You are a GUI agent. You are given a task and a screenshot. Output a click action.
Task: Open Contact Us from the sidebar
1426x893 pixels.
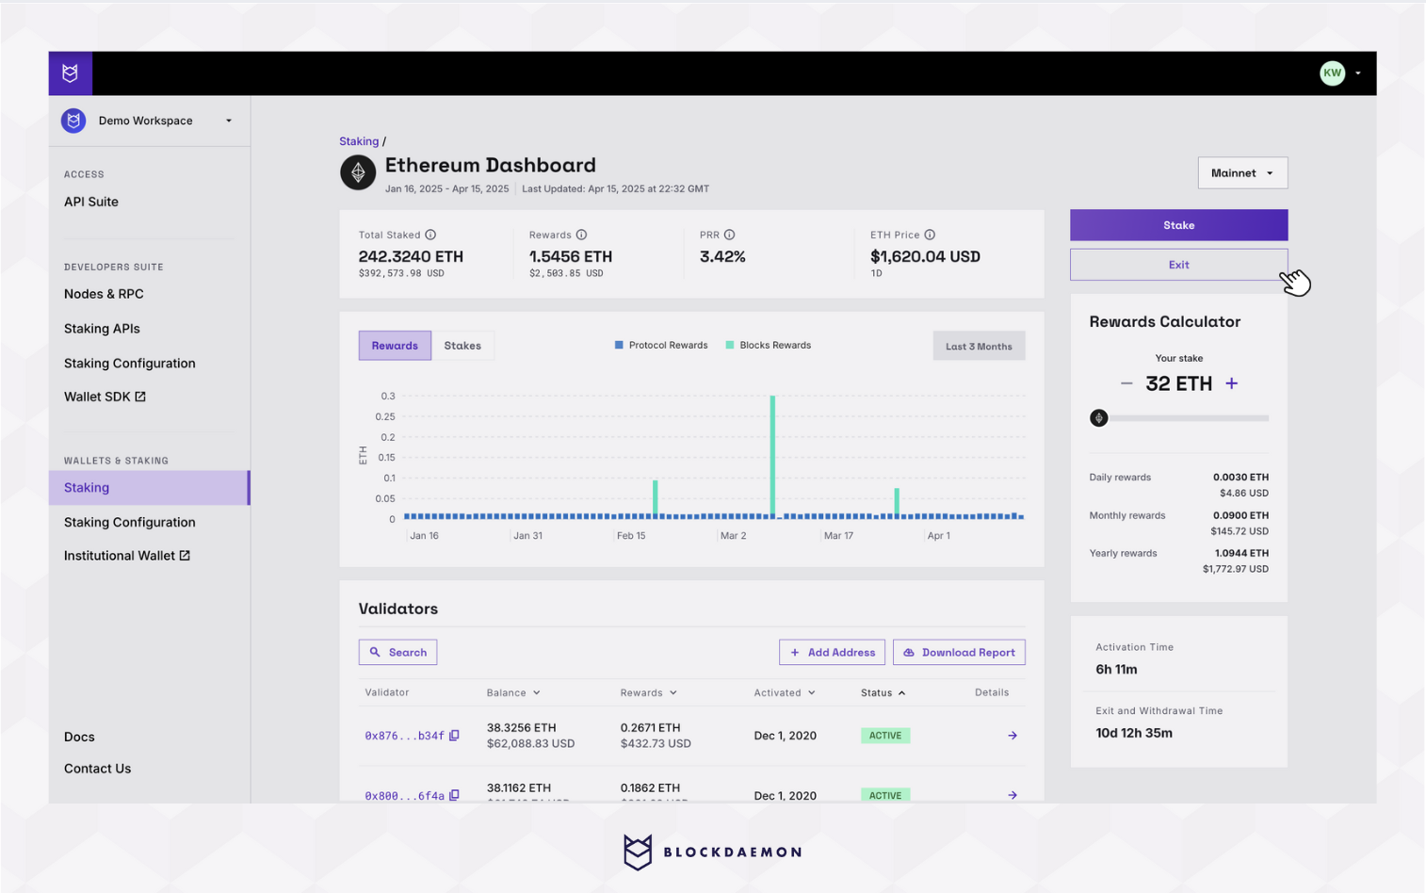(97, 769)
